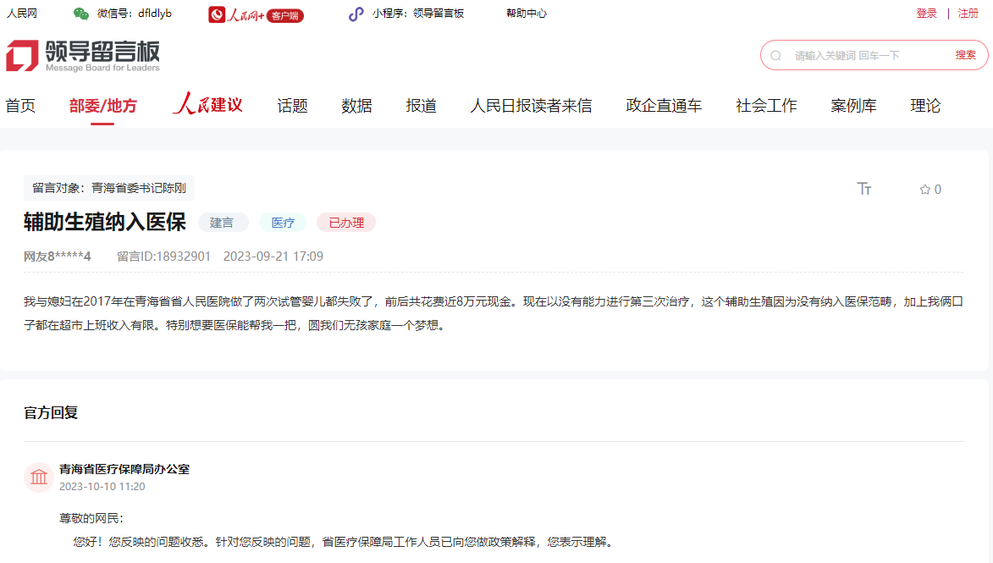Viewport: 993px width, 563px height.
Task: Click the Tt font size icon
Action: pyautogui.click(x=864, y=190)
